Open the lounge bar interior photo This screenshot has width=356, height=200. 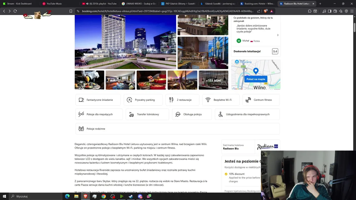(x=203, y=53)
